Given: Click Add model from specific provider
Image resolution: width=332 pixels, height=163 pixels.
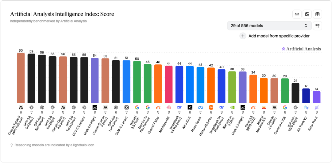Looking at the screenshot, I should pos(279,36).
